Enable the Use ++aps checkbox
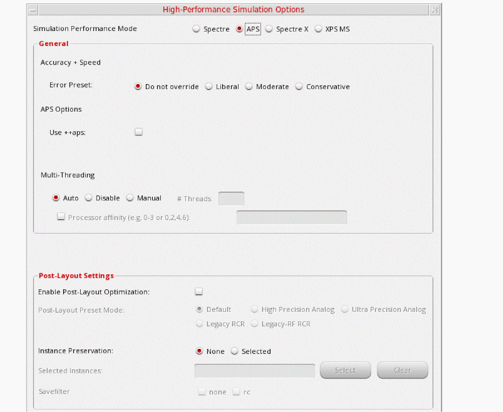Screen dimensions: 503x412 (139, 132)
